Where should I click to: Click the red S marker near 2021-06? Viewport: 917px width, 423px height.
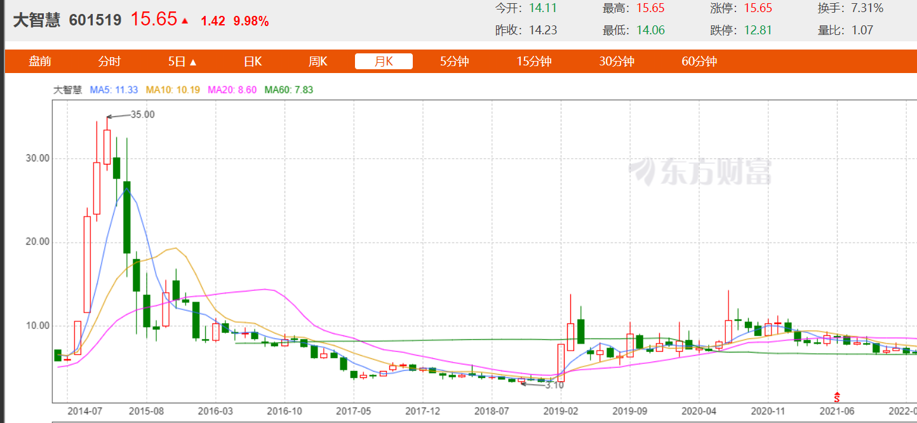click(838, 398)
